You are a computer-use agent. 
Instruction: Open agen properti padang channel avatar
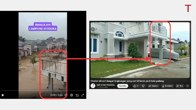click(x=93, y=86)
